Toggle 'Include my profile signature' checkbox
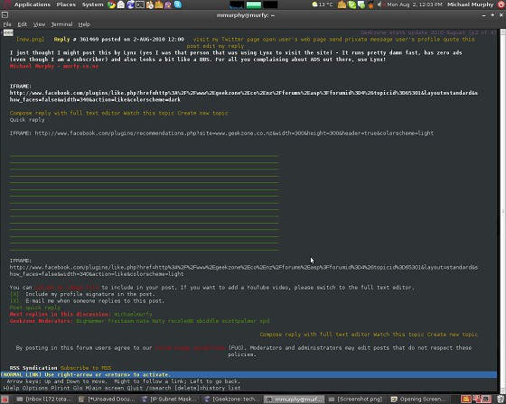 tap(14, 294)
